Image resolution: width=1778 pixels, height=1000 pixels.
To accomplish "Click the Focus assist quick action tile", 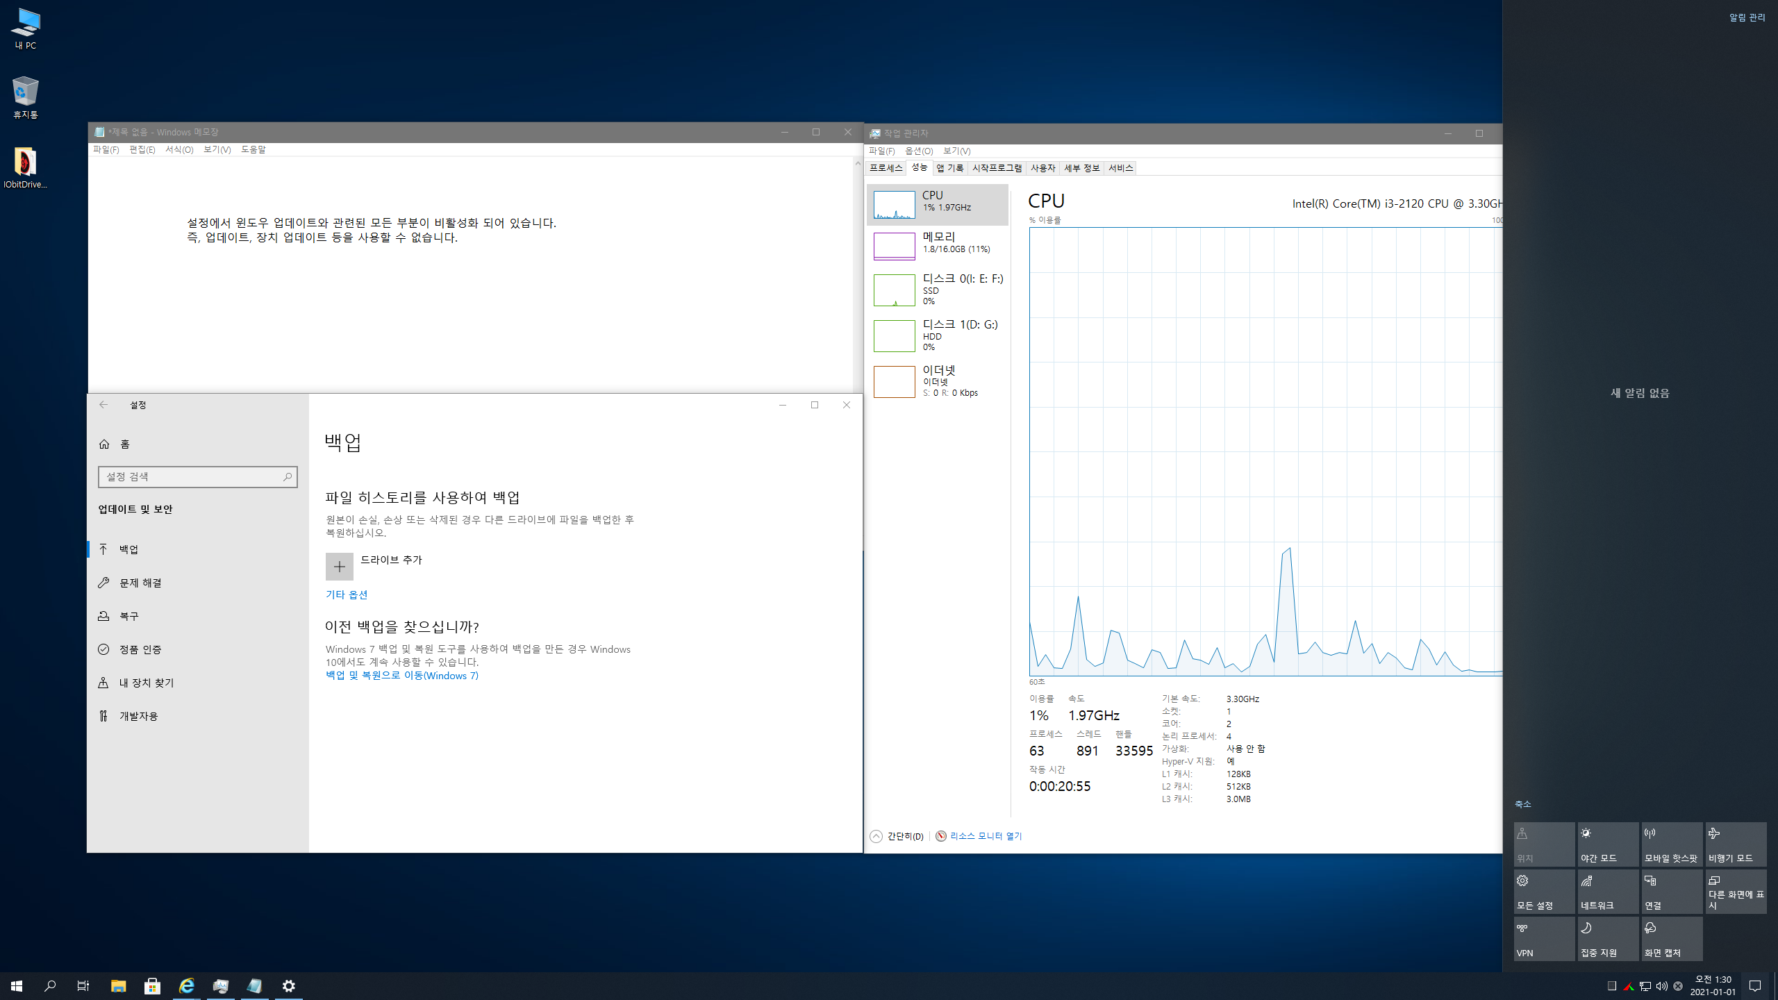I will click(1607, 939).
